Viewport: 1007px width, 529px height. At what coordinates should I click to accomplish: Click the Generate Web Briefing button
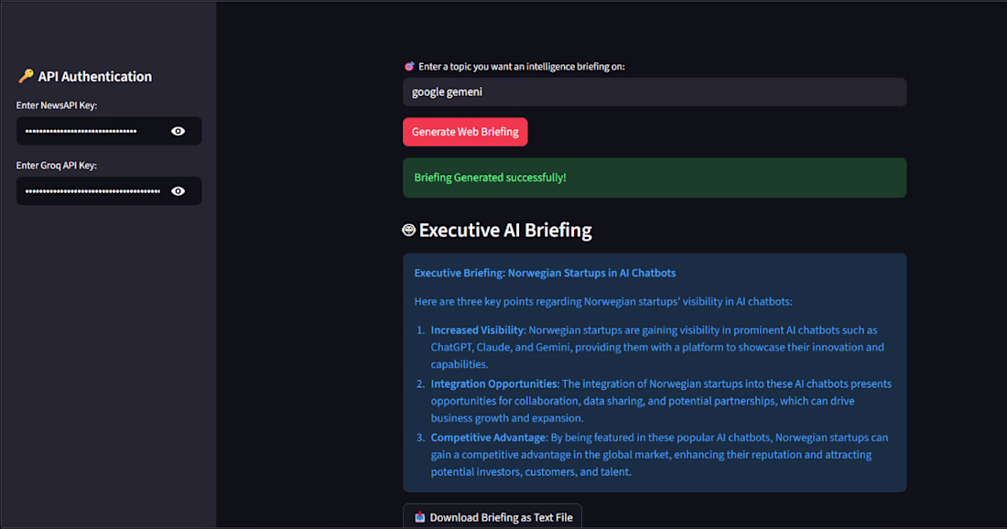(x=465, y=132)
